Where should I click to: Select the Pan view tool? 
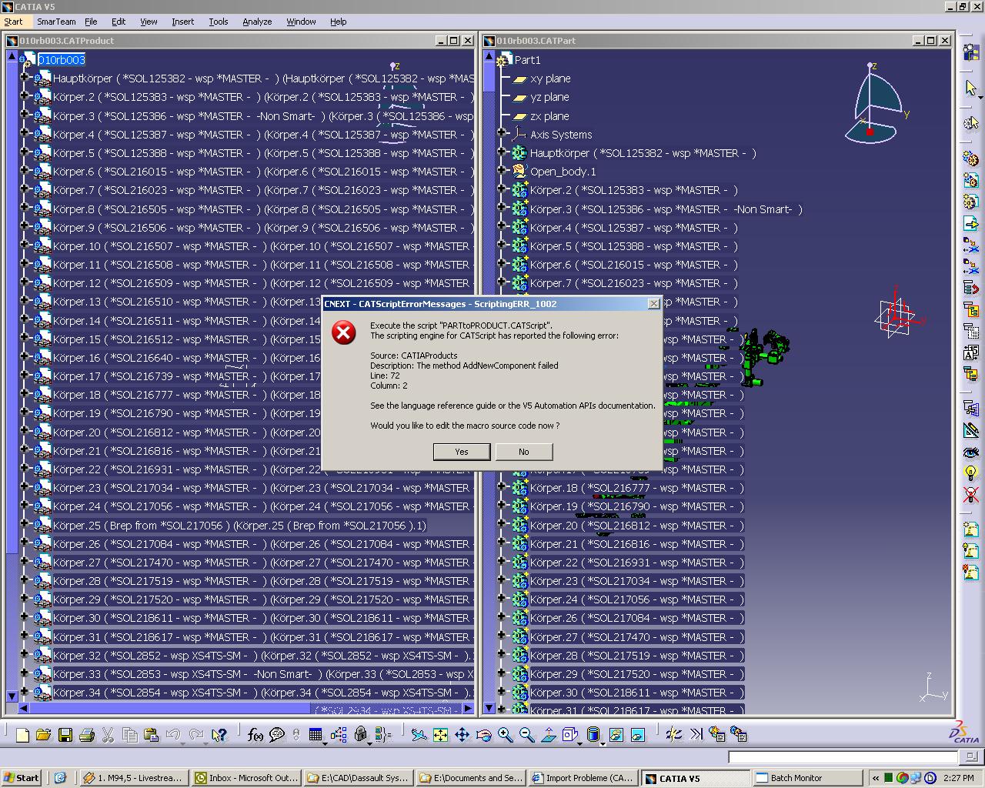click(462, 735)
